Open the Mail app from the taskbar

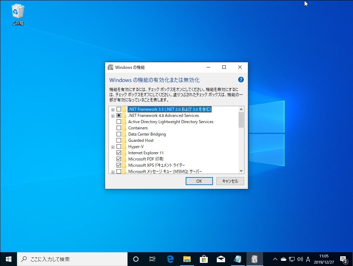pos(221,259)
